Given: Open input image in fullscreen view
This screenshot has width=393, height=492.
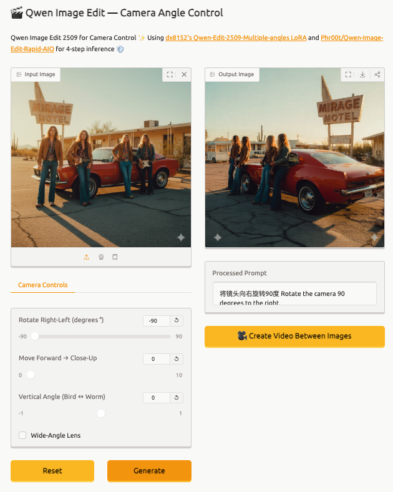Looking at the screenshot, I should click(170, 74).
